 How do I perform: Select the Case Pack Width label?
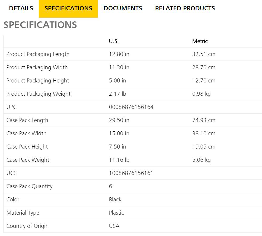pos(26,133)
